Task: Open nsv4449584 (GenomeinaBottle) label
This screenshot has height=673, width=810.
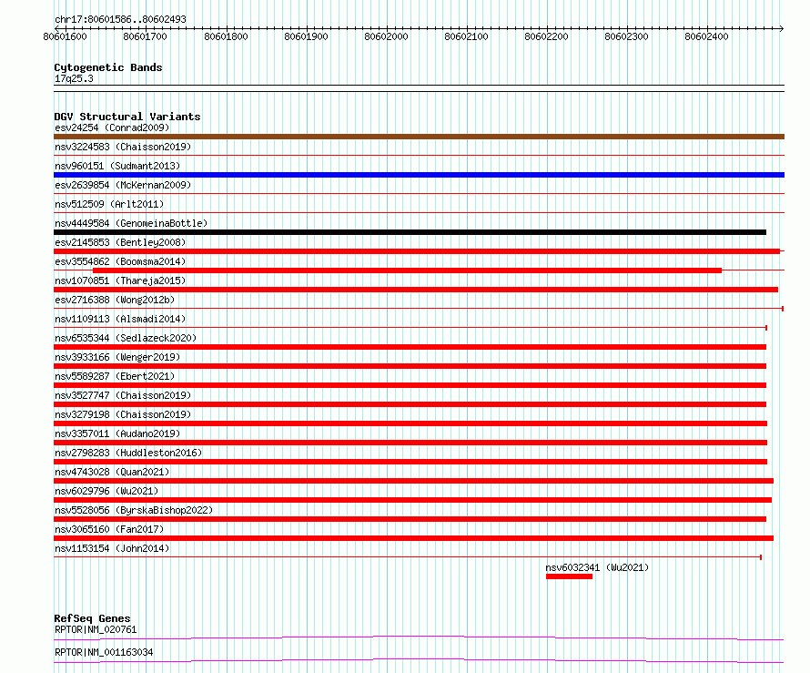Action: tap(131, 223)
